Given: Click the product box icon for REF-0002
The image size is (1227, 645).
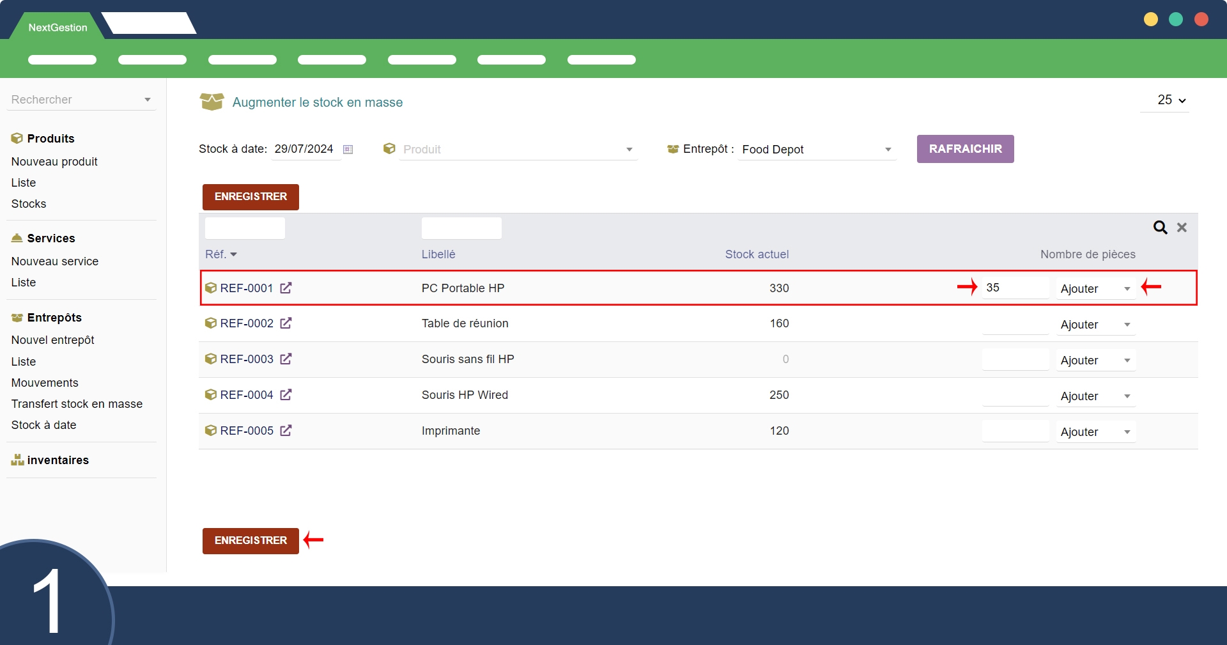Looking at the screenshot, I should coord(211,323).
